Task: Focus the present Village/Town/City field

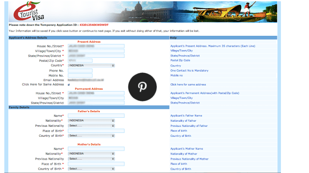Action: pyautogui.click(x=96, y=51)
